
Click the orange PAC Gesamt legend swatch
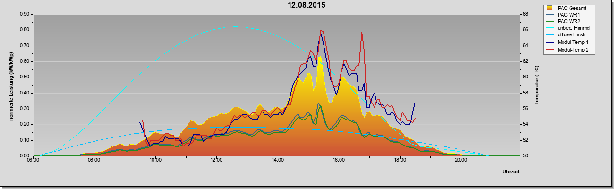pyautogui.click(x=550, y=8)
